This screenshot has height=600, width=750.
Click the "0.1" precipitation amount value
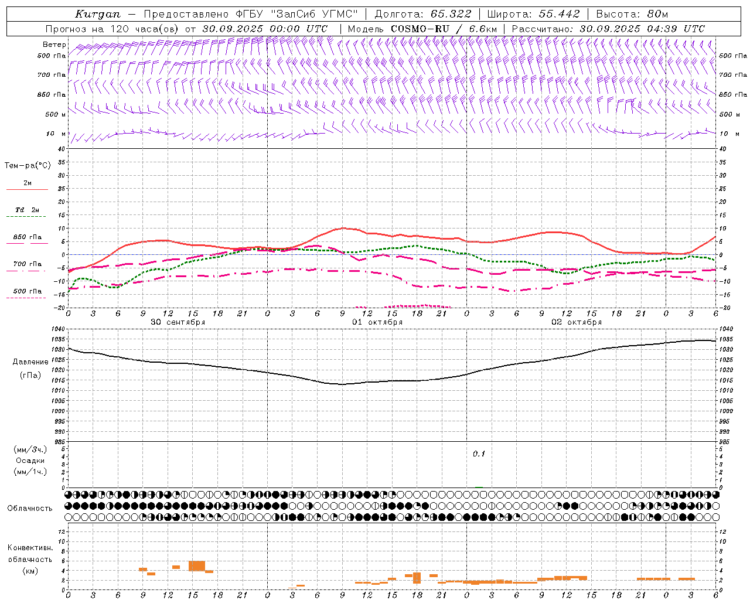point(479,454)
